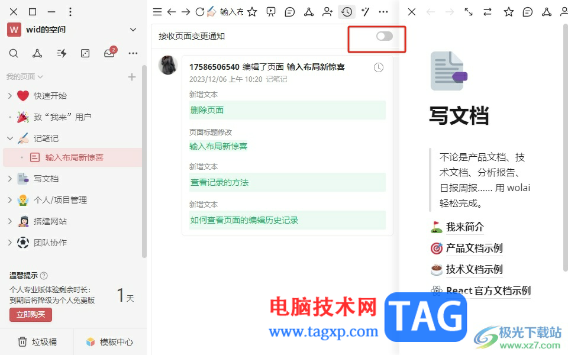
Task: Click the 温馨提示 help question icon
Action: point(44,276)
